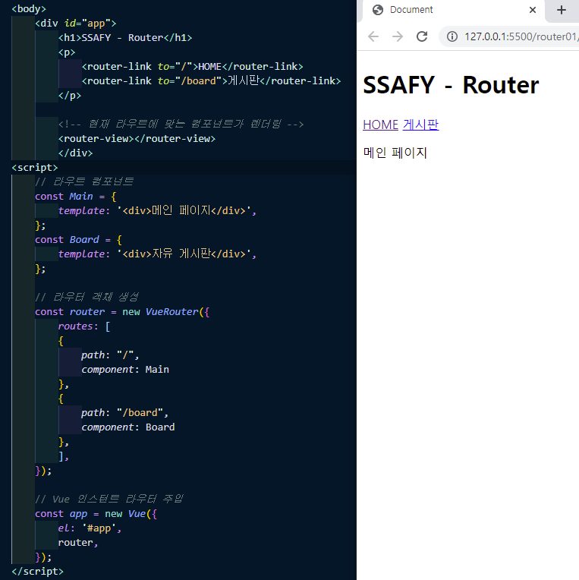This screenshot has height=580, width=579.
Task: Click the <router-view> code line
Action: click(x=137, y=139)
